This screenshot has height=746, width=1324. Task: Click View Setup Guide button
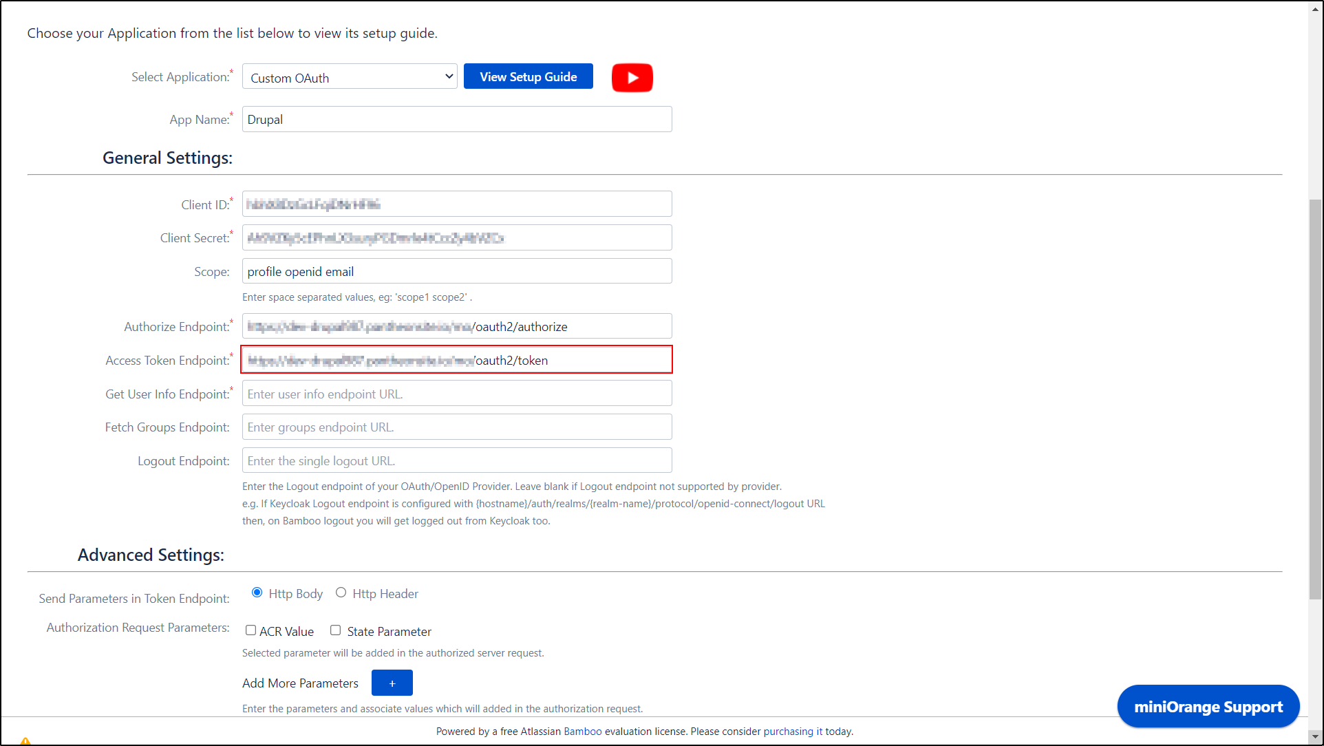point(528,77)
